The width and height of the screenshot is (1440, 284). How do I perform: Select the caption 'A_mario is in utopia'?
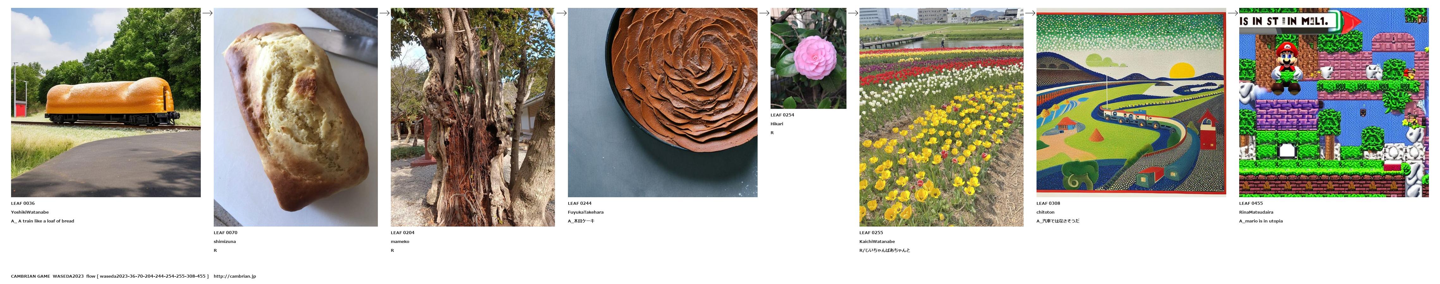pyautogui.click(x=1261, y=221)
